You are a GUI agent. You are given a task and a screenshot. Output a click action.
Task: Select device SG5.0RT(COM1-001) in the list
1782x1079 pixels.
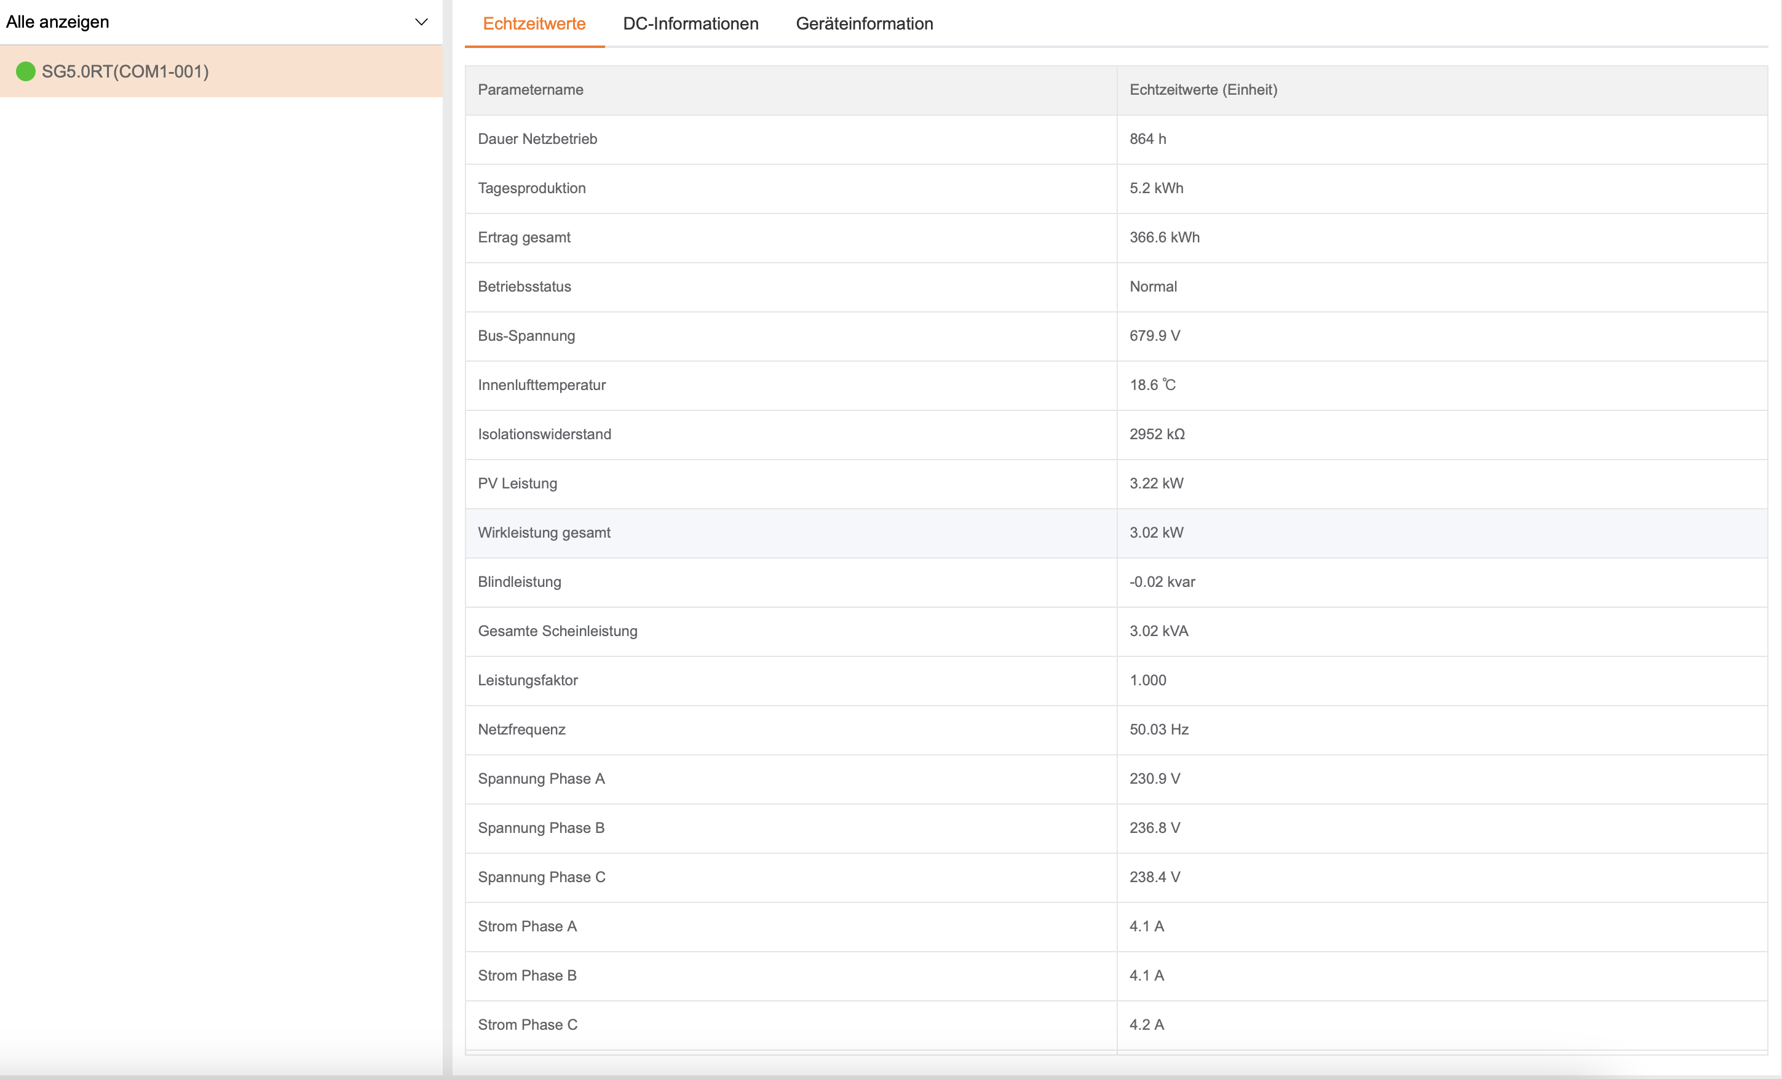(x=125, y=71)
